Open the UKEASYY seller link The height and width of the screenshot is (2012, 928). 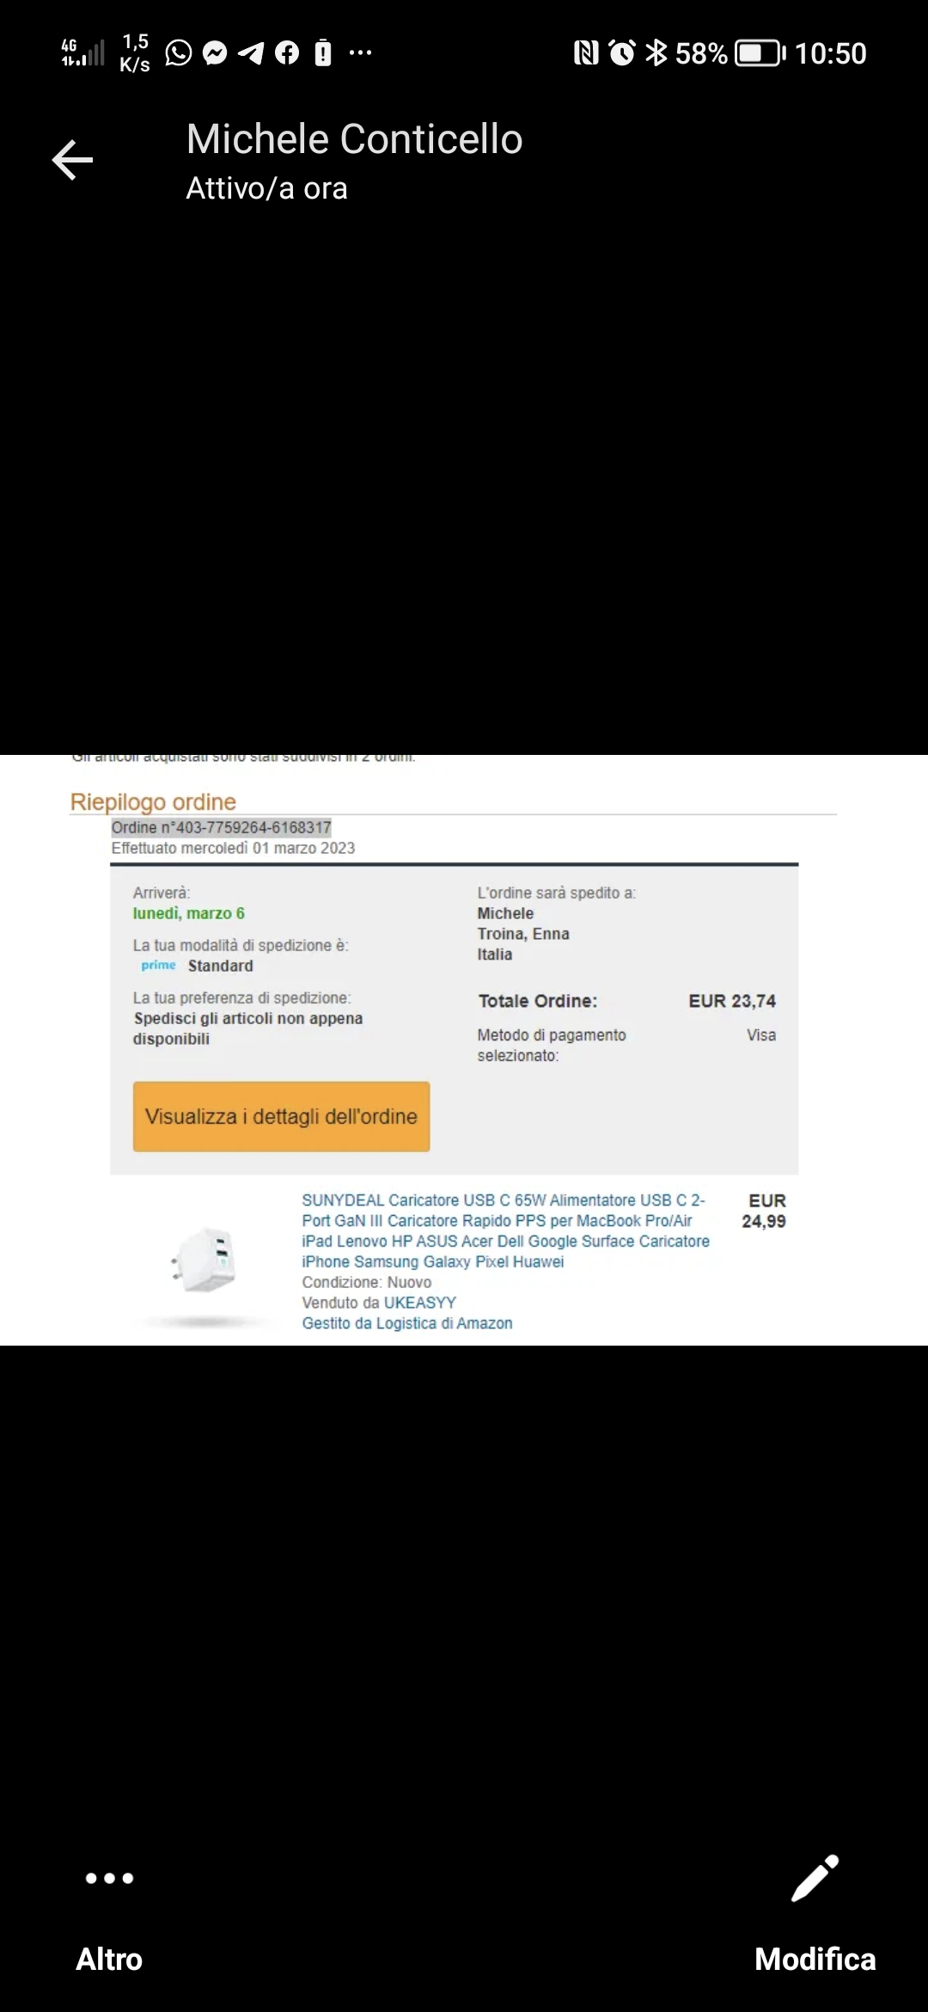[x=419, y=1303]
